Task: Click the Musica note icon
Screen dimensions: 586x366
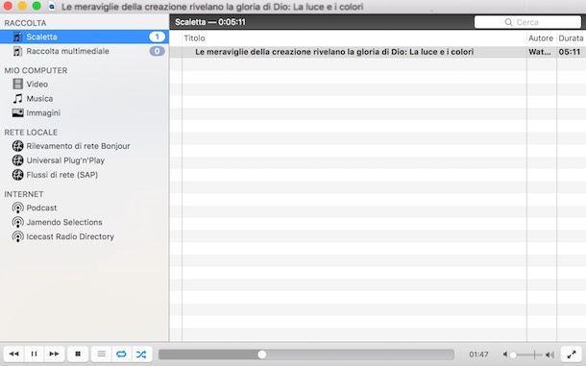Action: point(17,99)
